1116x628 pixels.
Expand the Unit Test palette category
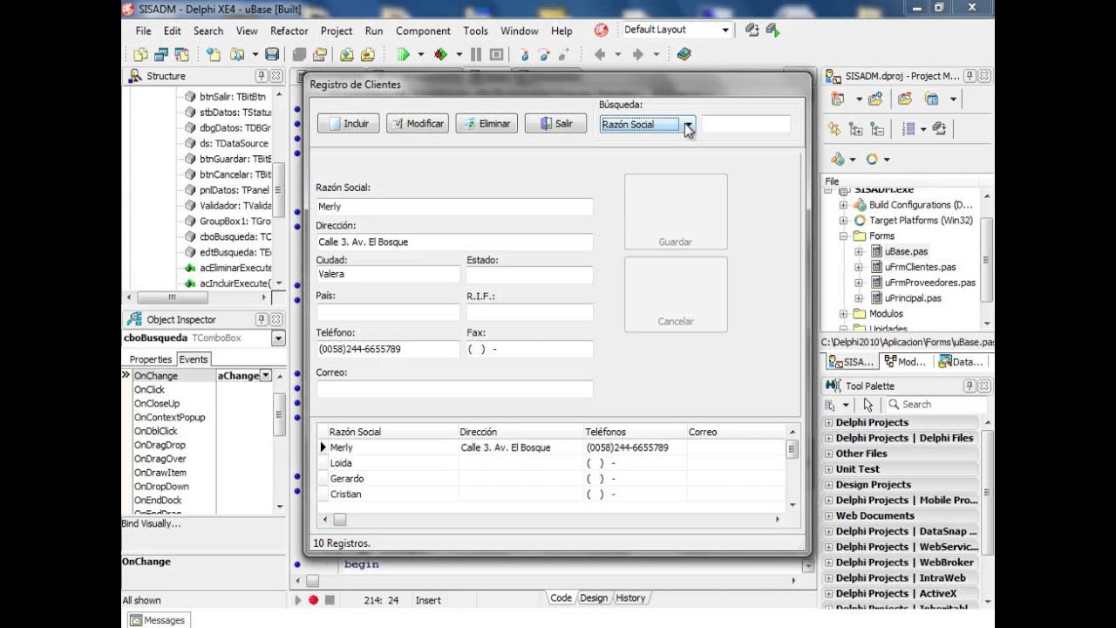[x=828, y=469]
